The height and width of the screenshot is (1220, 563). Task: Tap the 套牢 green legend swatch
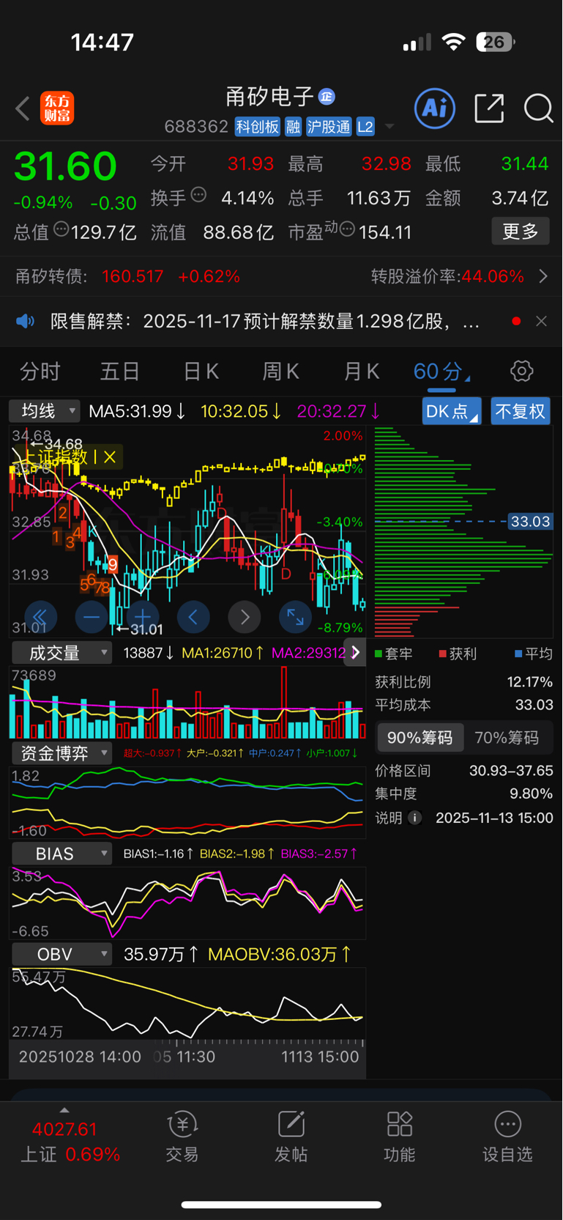(379, 654)
